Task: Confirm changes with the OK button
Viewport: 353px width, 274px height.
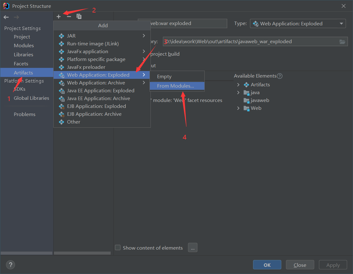Action: pos(267,265)
